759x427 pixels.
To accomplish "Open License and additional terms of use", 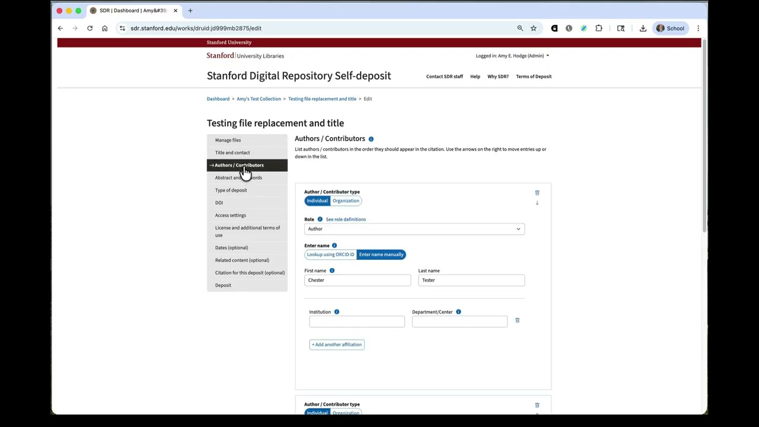I will (248, 231).
